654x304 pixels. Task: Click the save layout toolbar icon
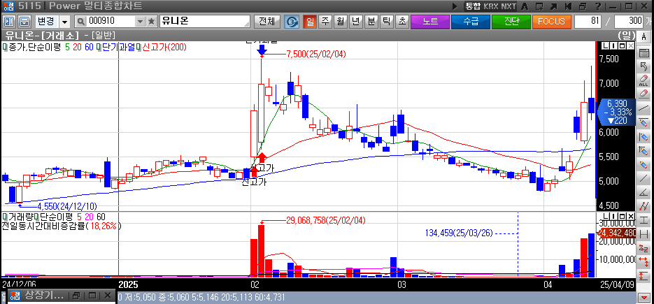(x=24, y=22)
